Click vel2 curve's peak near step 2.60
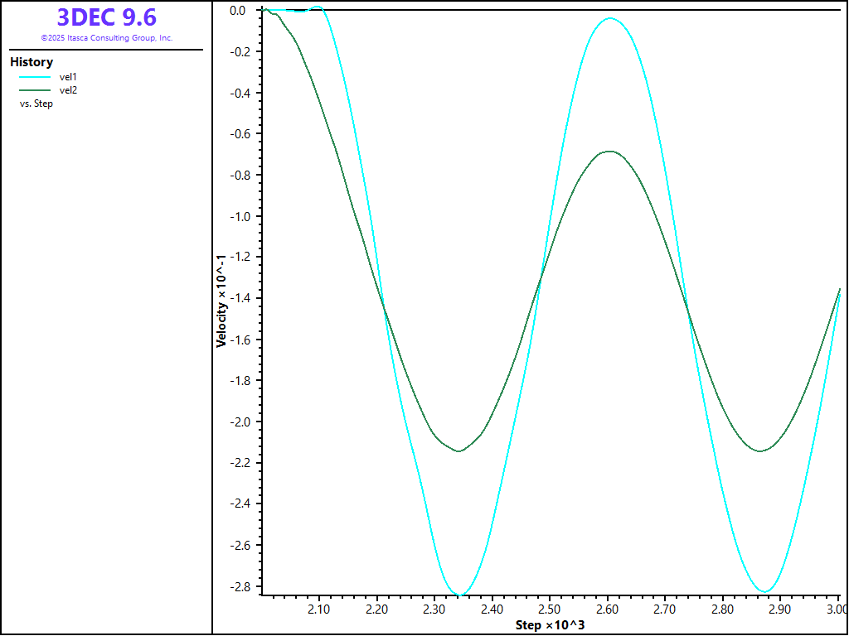This screenshot has width=849, height=636. (610, 152)
